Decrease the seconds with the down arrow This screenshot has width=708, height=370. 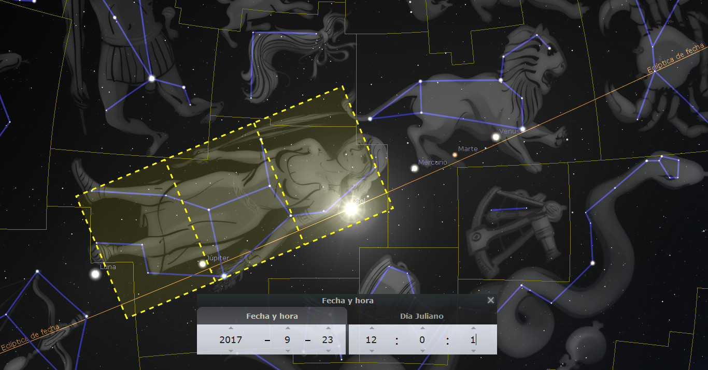click(473, 351)
